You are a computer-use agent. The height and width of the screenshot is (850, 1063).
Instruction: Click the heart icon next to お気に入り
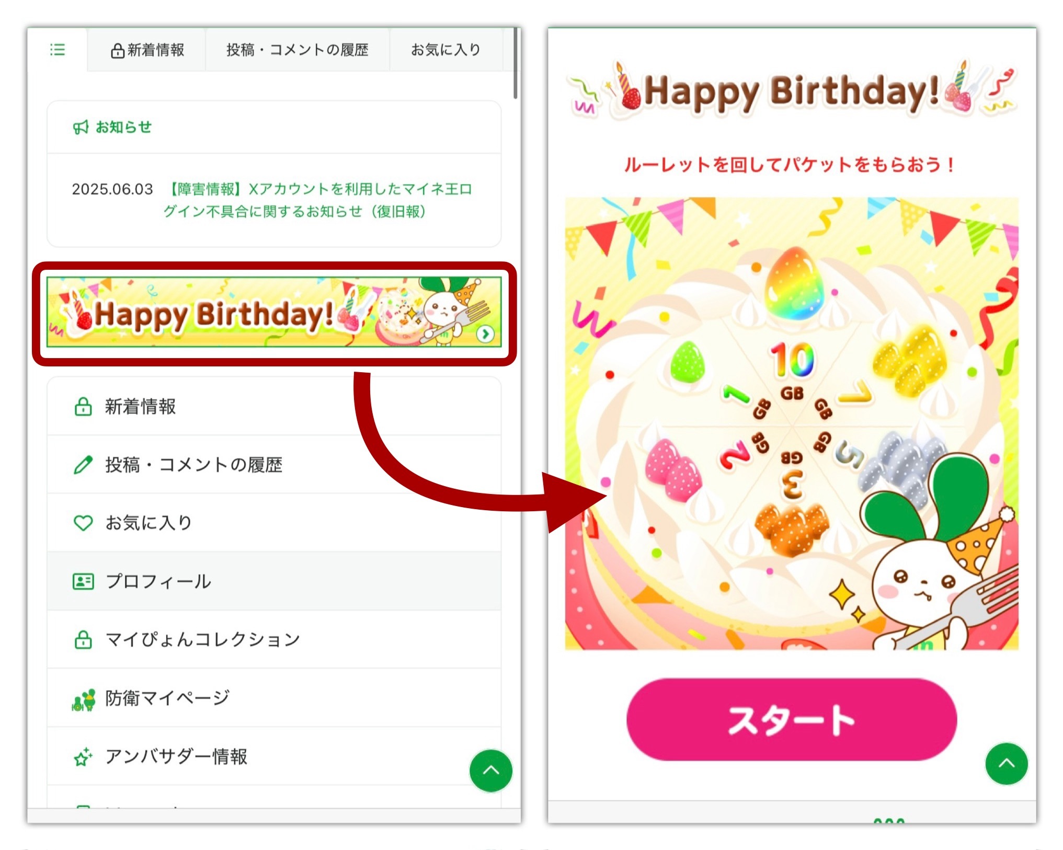click(83, 522)
